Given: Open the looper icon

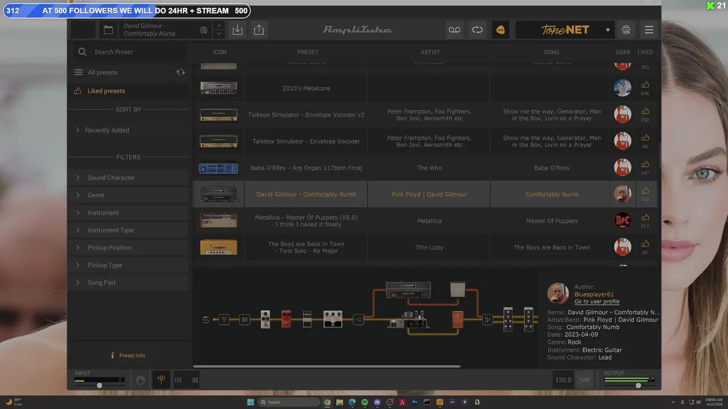Looking at the screenshot, I should [x=477, y=30].
